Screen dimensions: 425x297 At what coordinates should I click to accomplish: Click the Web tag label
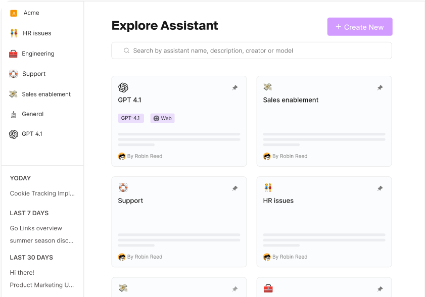click(166, 118)
